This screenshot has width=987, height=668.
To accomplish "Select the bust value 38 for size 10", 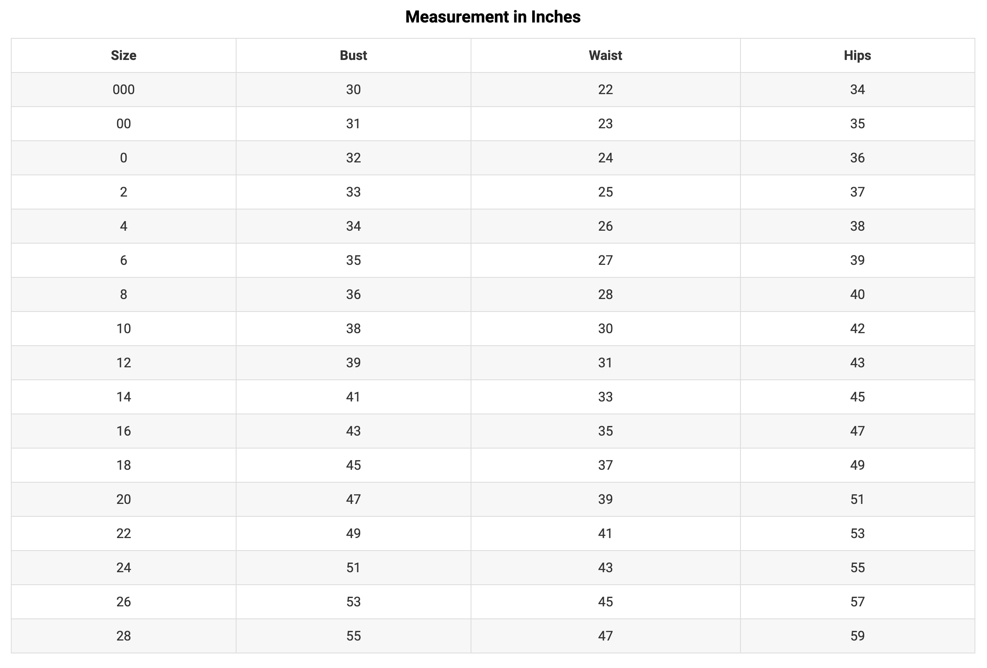I will [x=353, y=329].
